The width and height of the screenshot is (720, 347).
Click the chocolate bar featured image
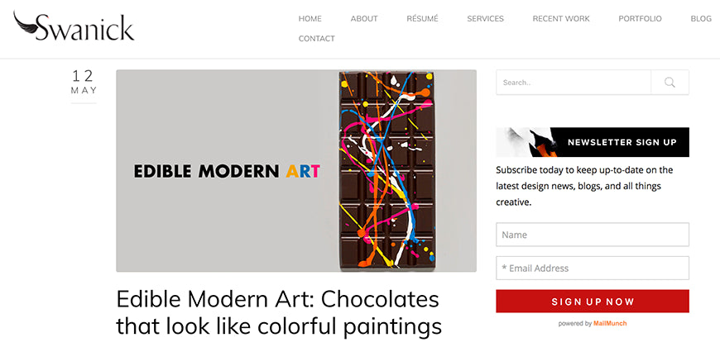pyautogui.click(x=387, y=170)
